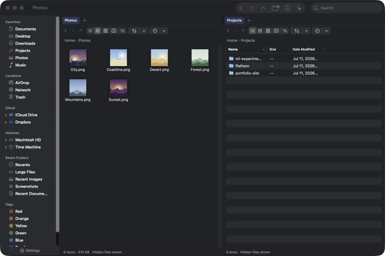Click the back arrow in the Projects pane
The width and height of the screenshot is (385, 256).
click(228, 31)
